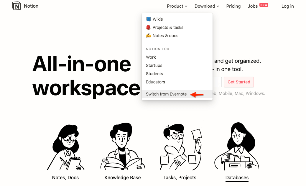Open the Pricing page link

click(233, 6)
